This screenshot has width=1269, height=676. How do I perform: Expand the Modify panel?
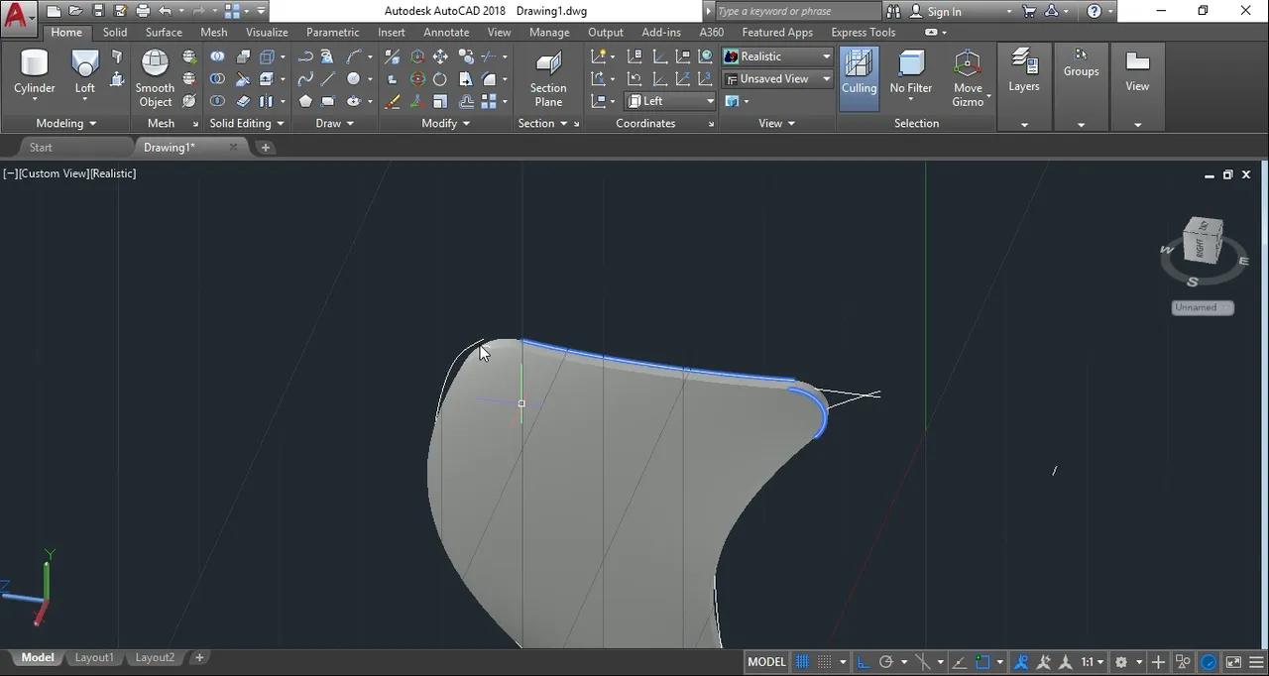coord(445,124)
